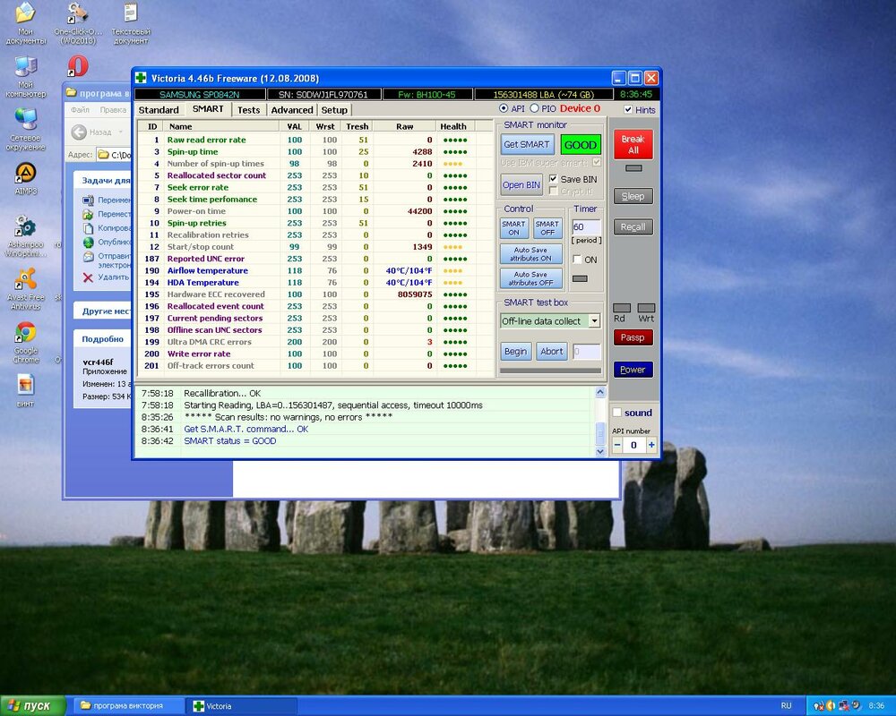Viewport: 896px width, 716px height.
Task: Launch AIMP3 from the desktop
Action: [x=26, y=173]
